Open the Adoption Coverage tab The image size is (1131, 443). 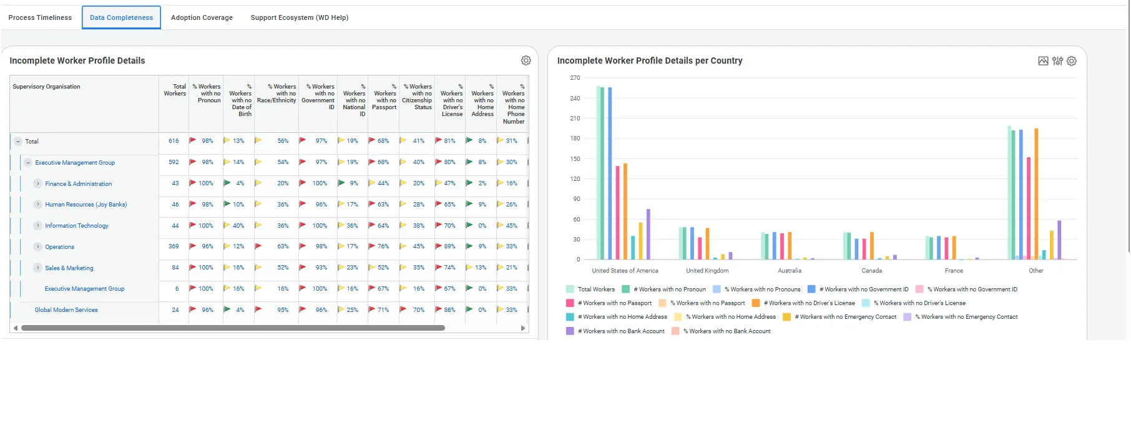pyautogui.click(x=202, y=17)
